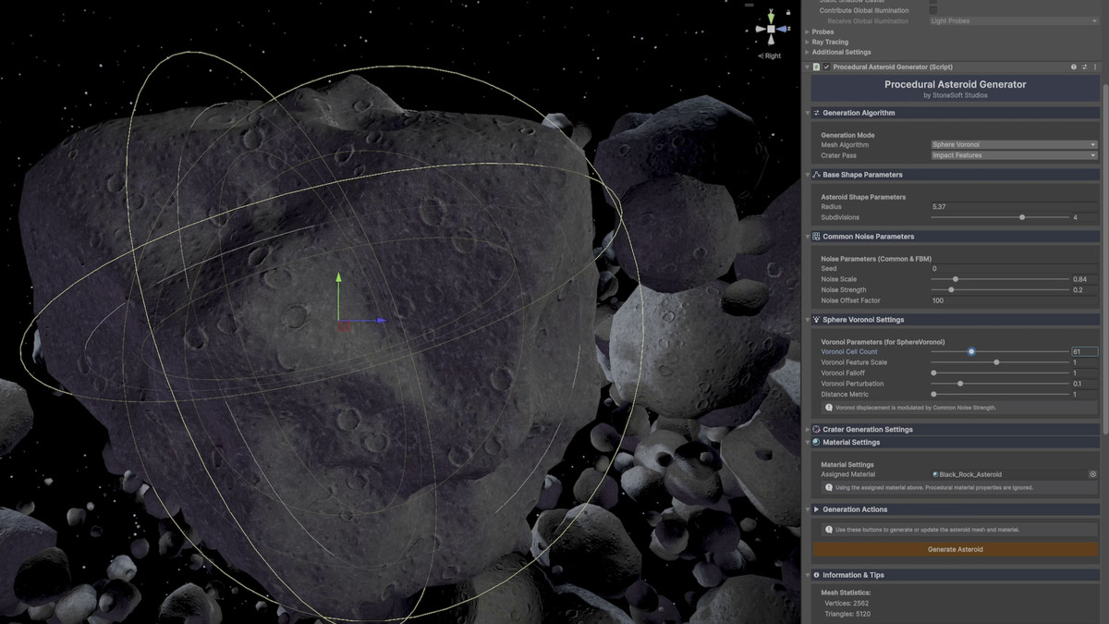
Task: Click the Common Noise Parameters grid icon
Action: (x=817, y=237)
